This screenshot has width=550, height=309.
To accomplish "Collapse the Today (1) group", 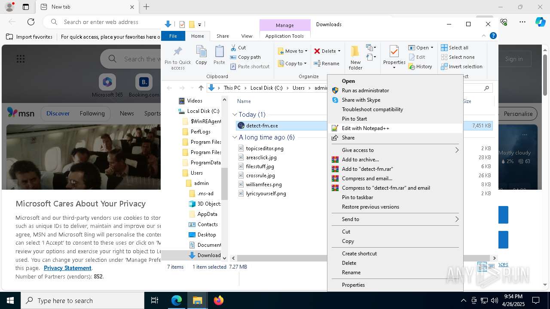I will pos(235,115).
